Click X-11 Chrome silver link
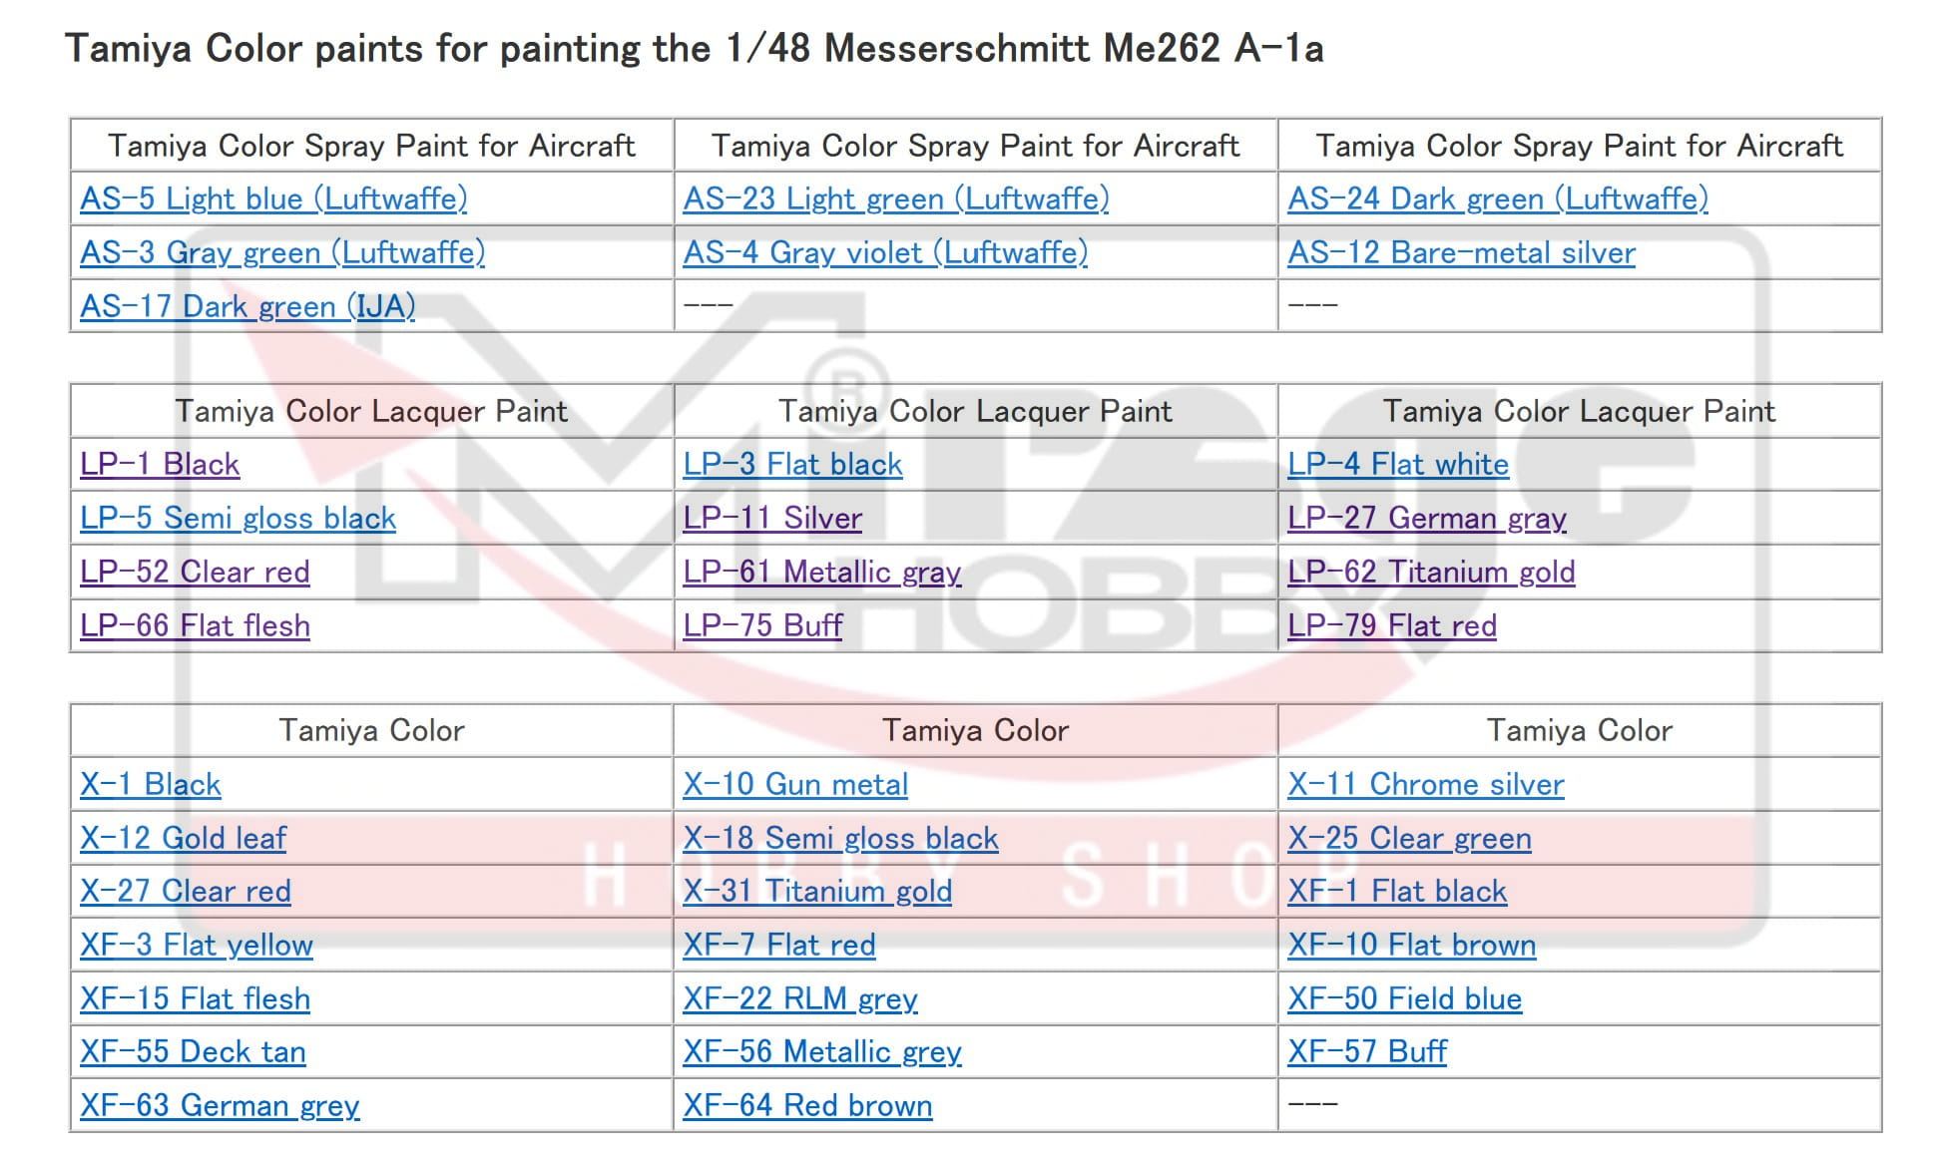Image resolution: width=1946 pixels, height=1173 pixels. click(x=1425, y=785)
